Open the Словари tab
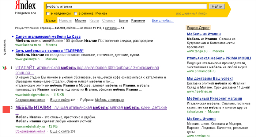The height and width of the screenshot is (137, 256). (109, 20)
